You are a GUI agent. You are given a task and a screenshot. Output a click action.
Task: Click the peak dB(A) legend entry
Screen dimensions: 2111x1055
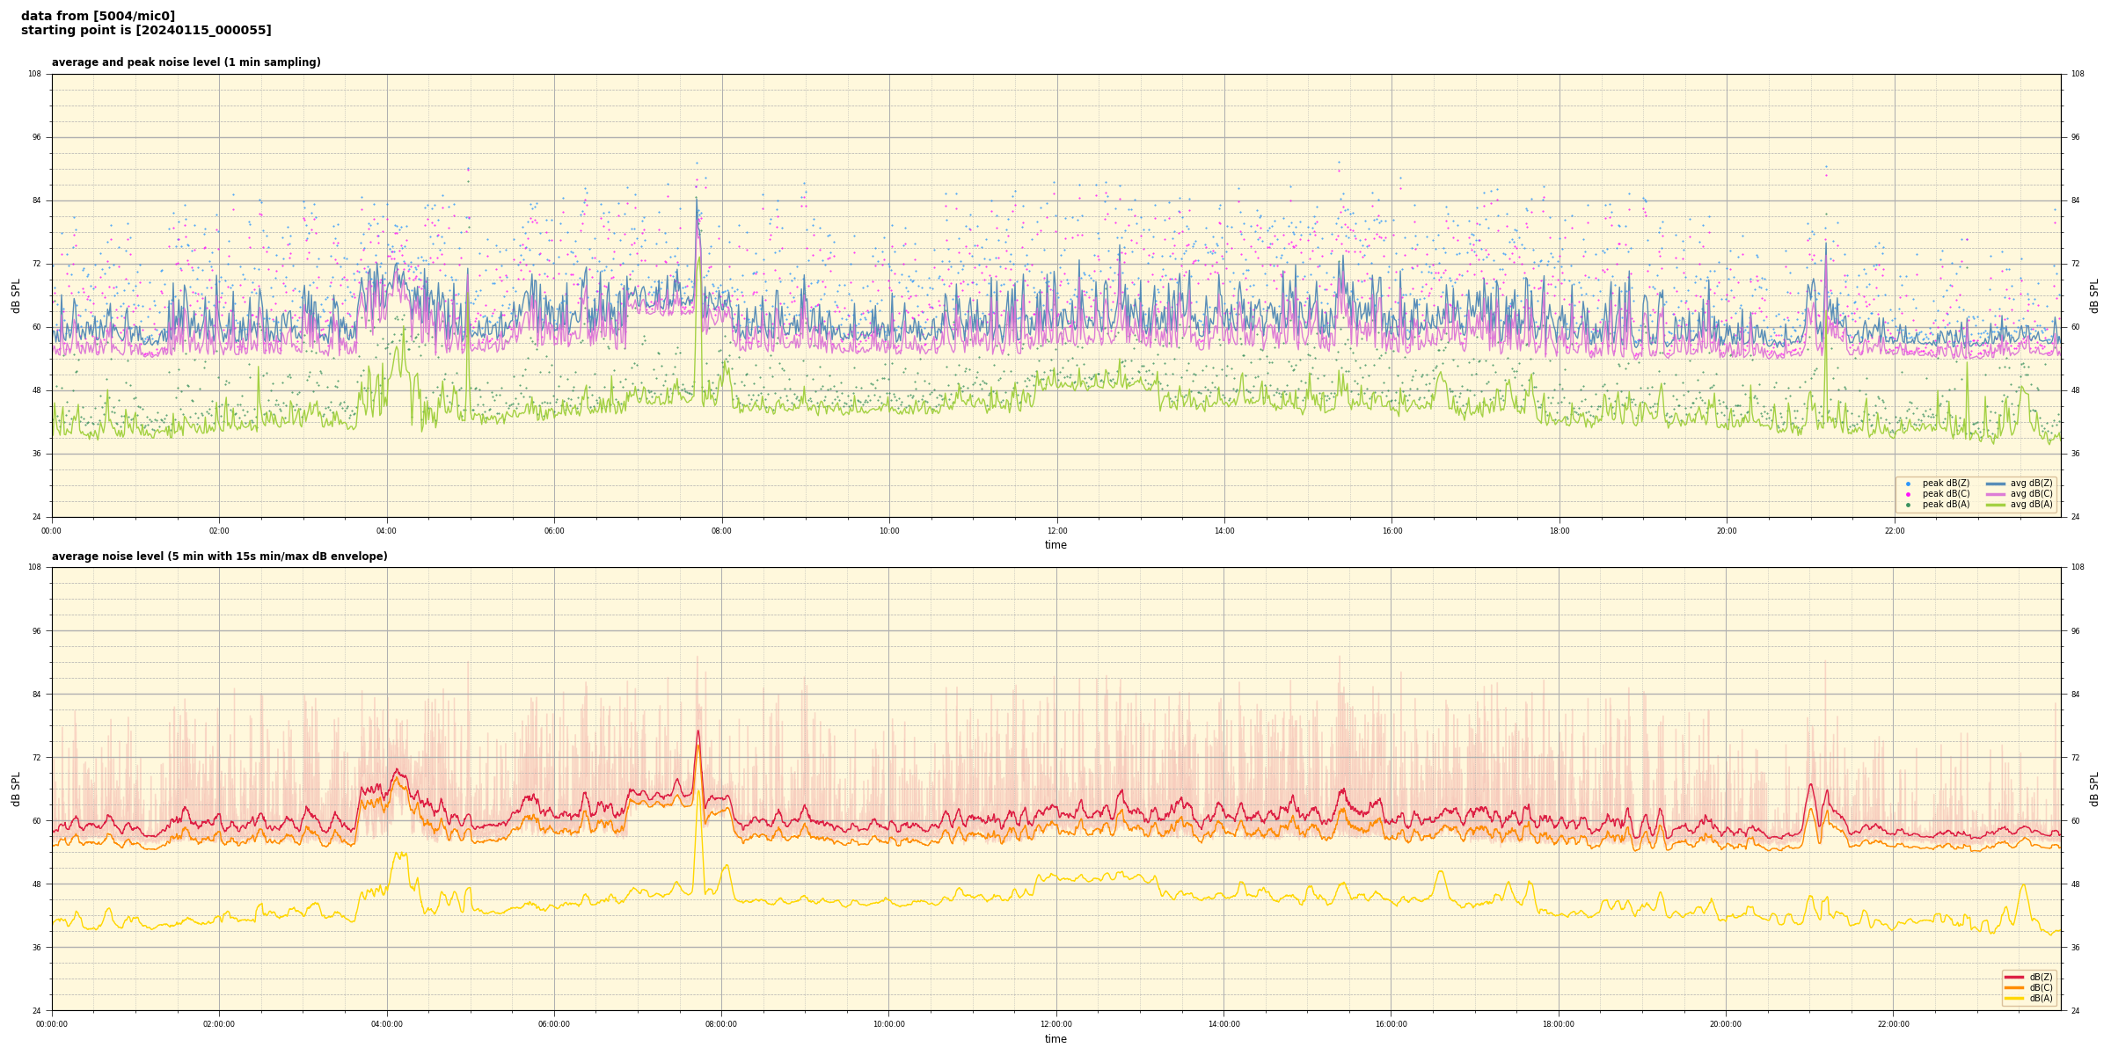point(1945,505)
